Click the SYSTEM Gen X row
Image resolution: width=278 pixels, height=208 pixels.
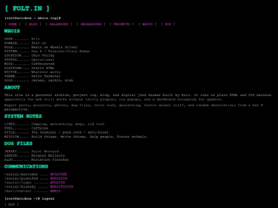tap(47, 51)
